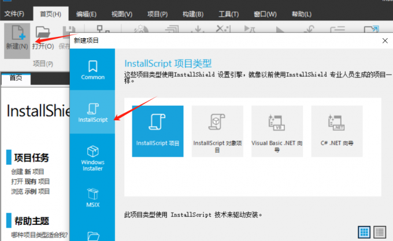Choose the Windows Installer category
The image size is (393, 241).
coord(92,156)
